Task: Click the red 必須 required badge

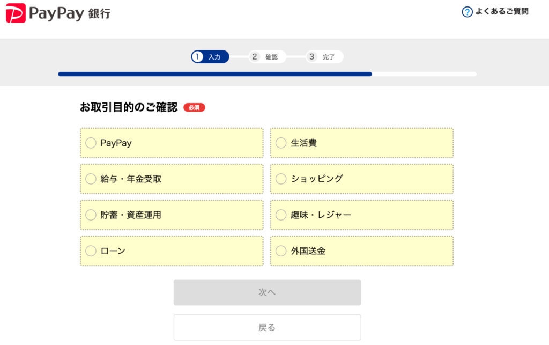Action: pyautogui.click(x=194, y=108)
